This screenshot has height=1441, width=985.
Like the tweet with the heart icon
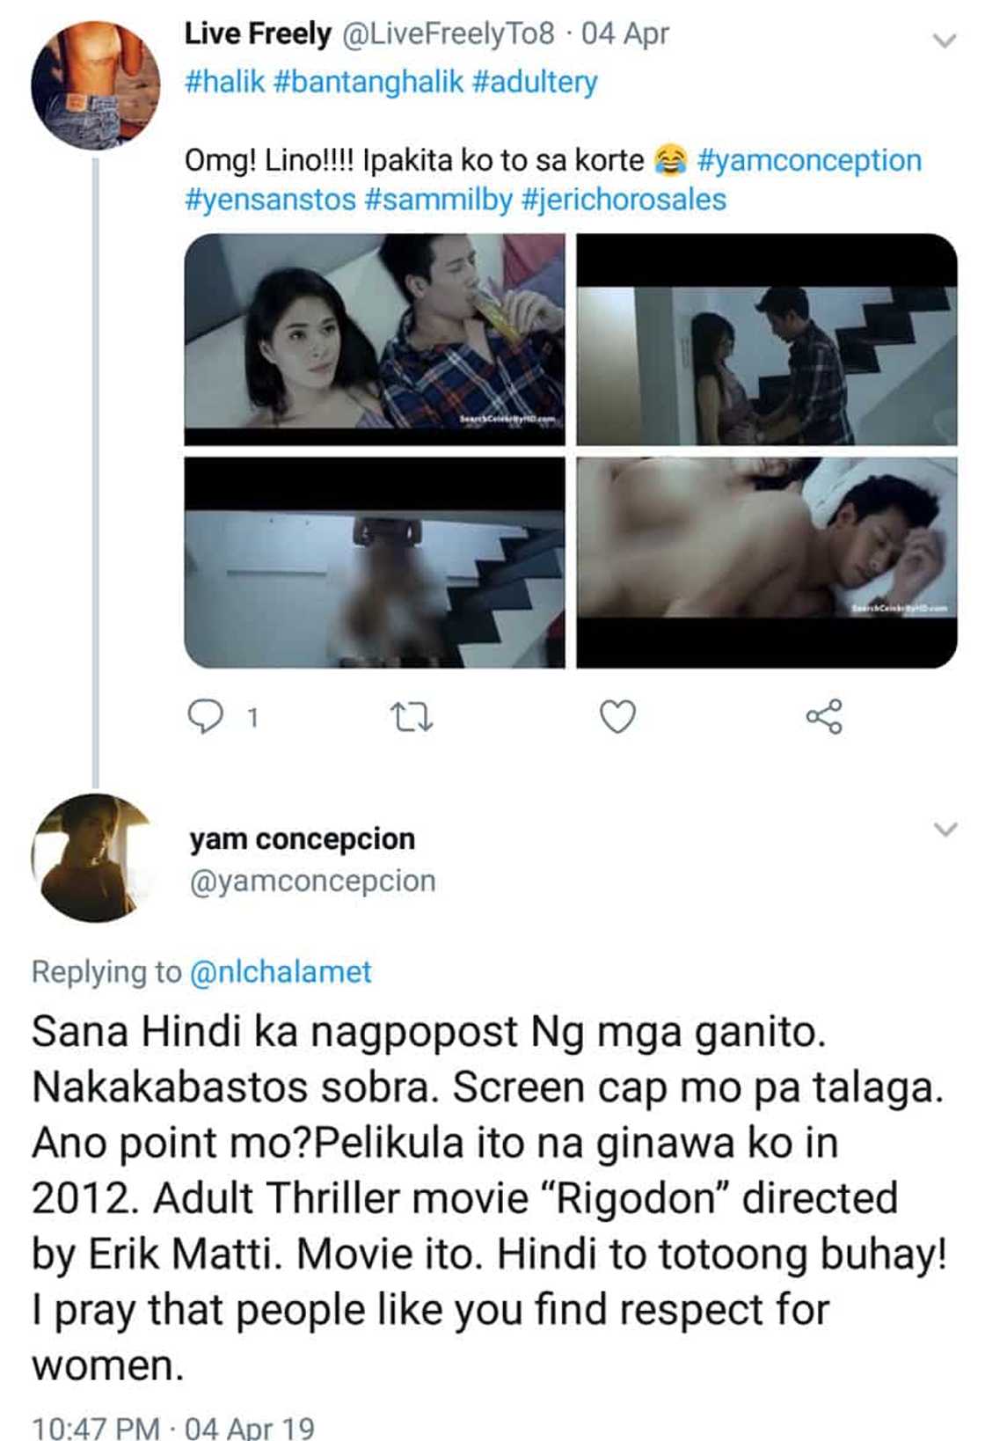point(617,717)
